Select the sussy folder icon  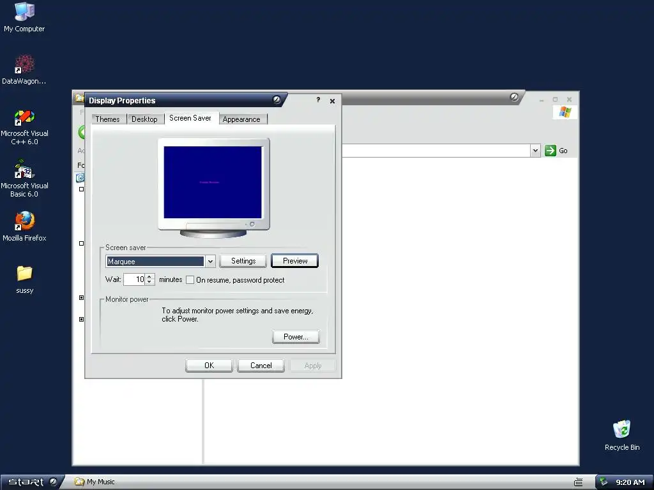pos(24,279)
